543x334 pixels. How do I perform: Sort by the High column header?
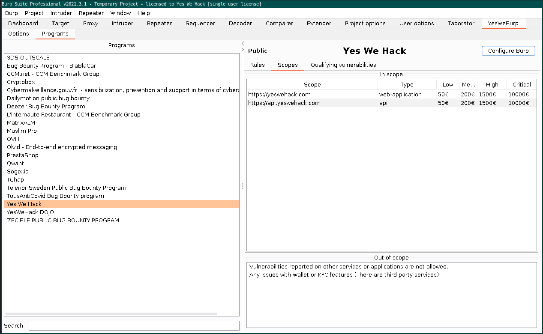492,85
